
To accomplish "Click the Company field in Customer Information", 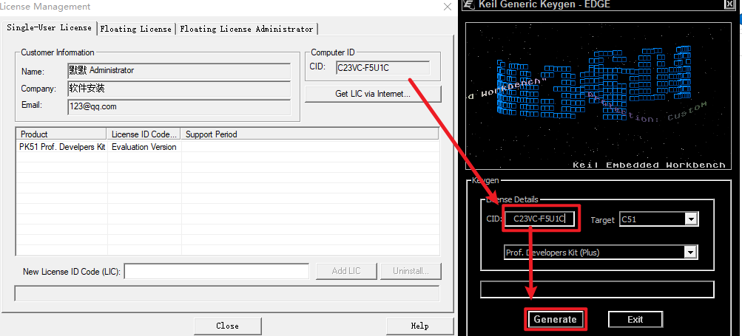I will pos(179,89).
